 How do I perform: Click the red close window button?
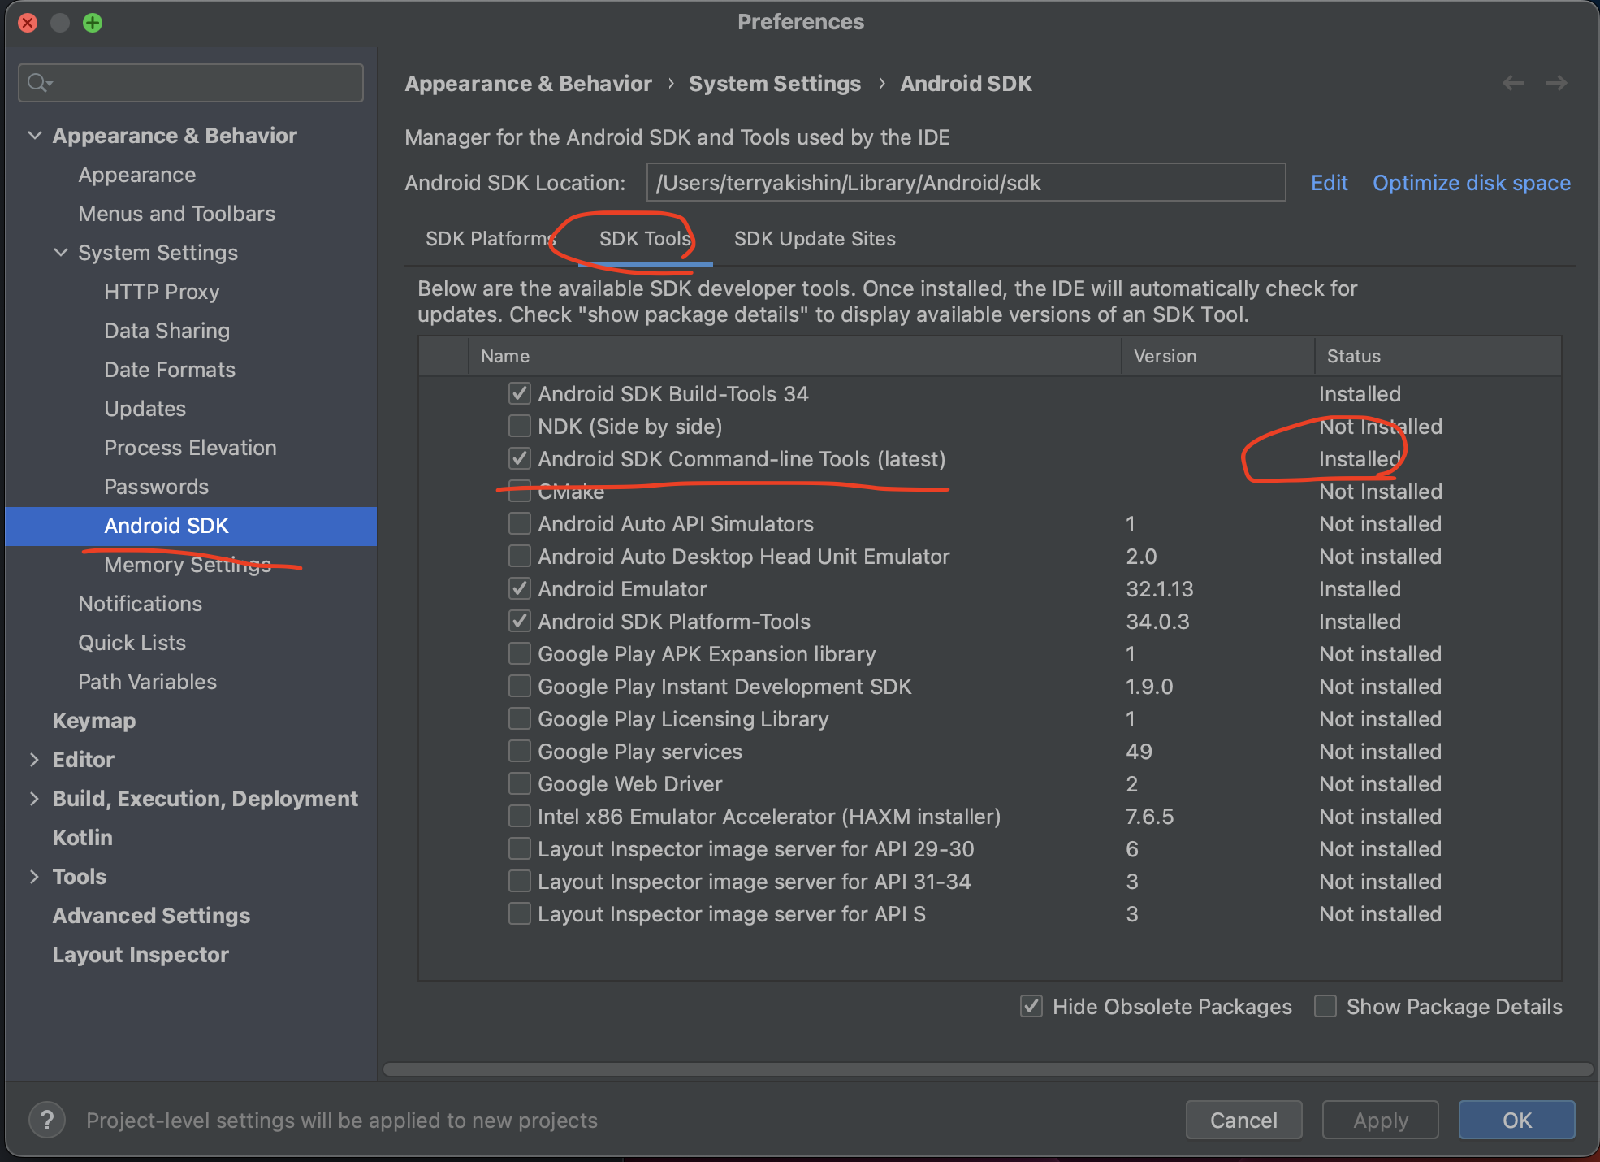[28, 23]
